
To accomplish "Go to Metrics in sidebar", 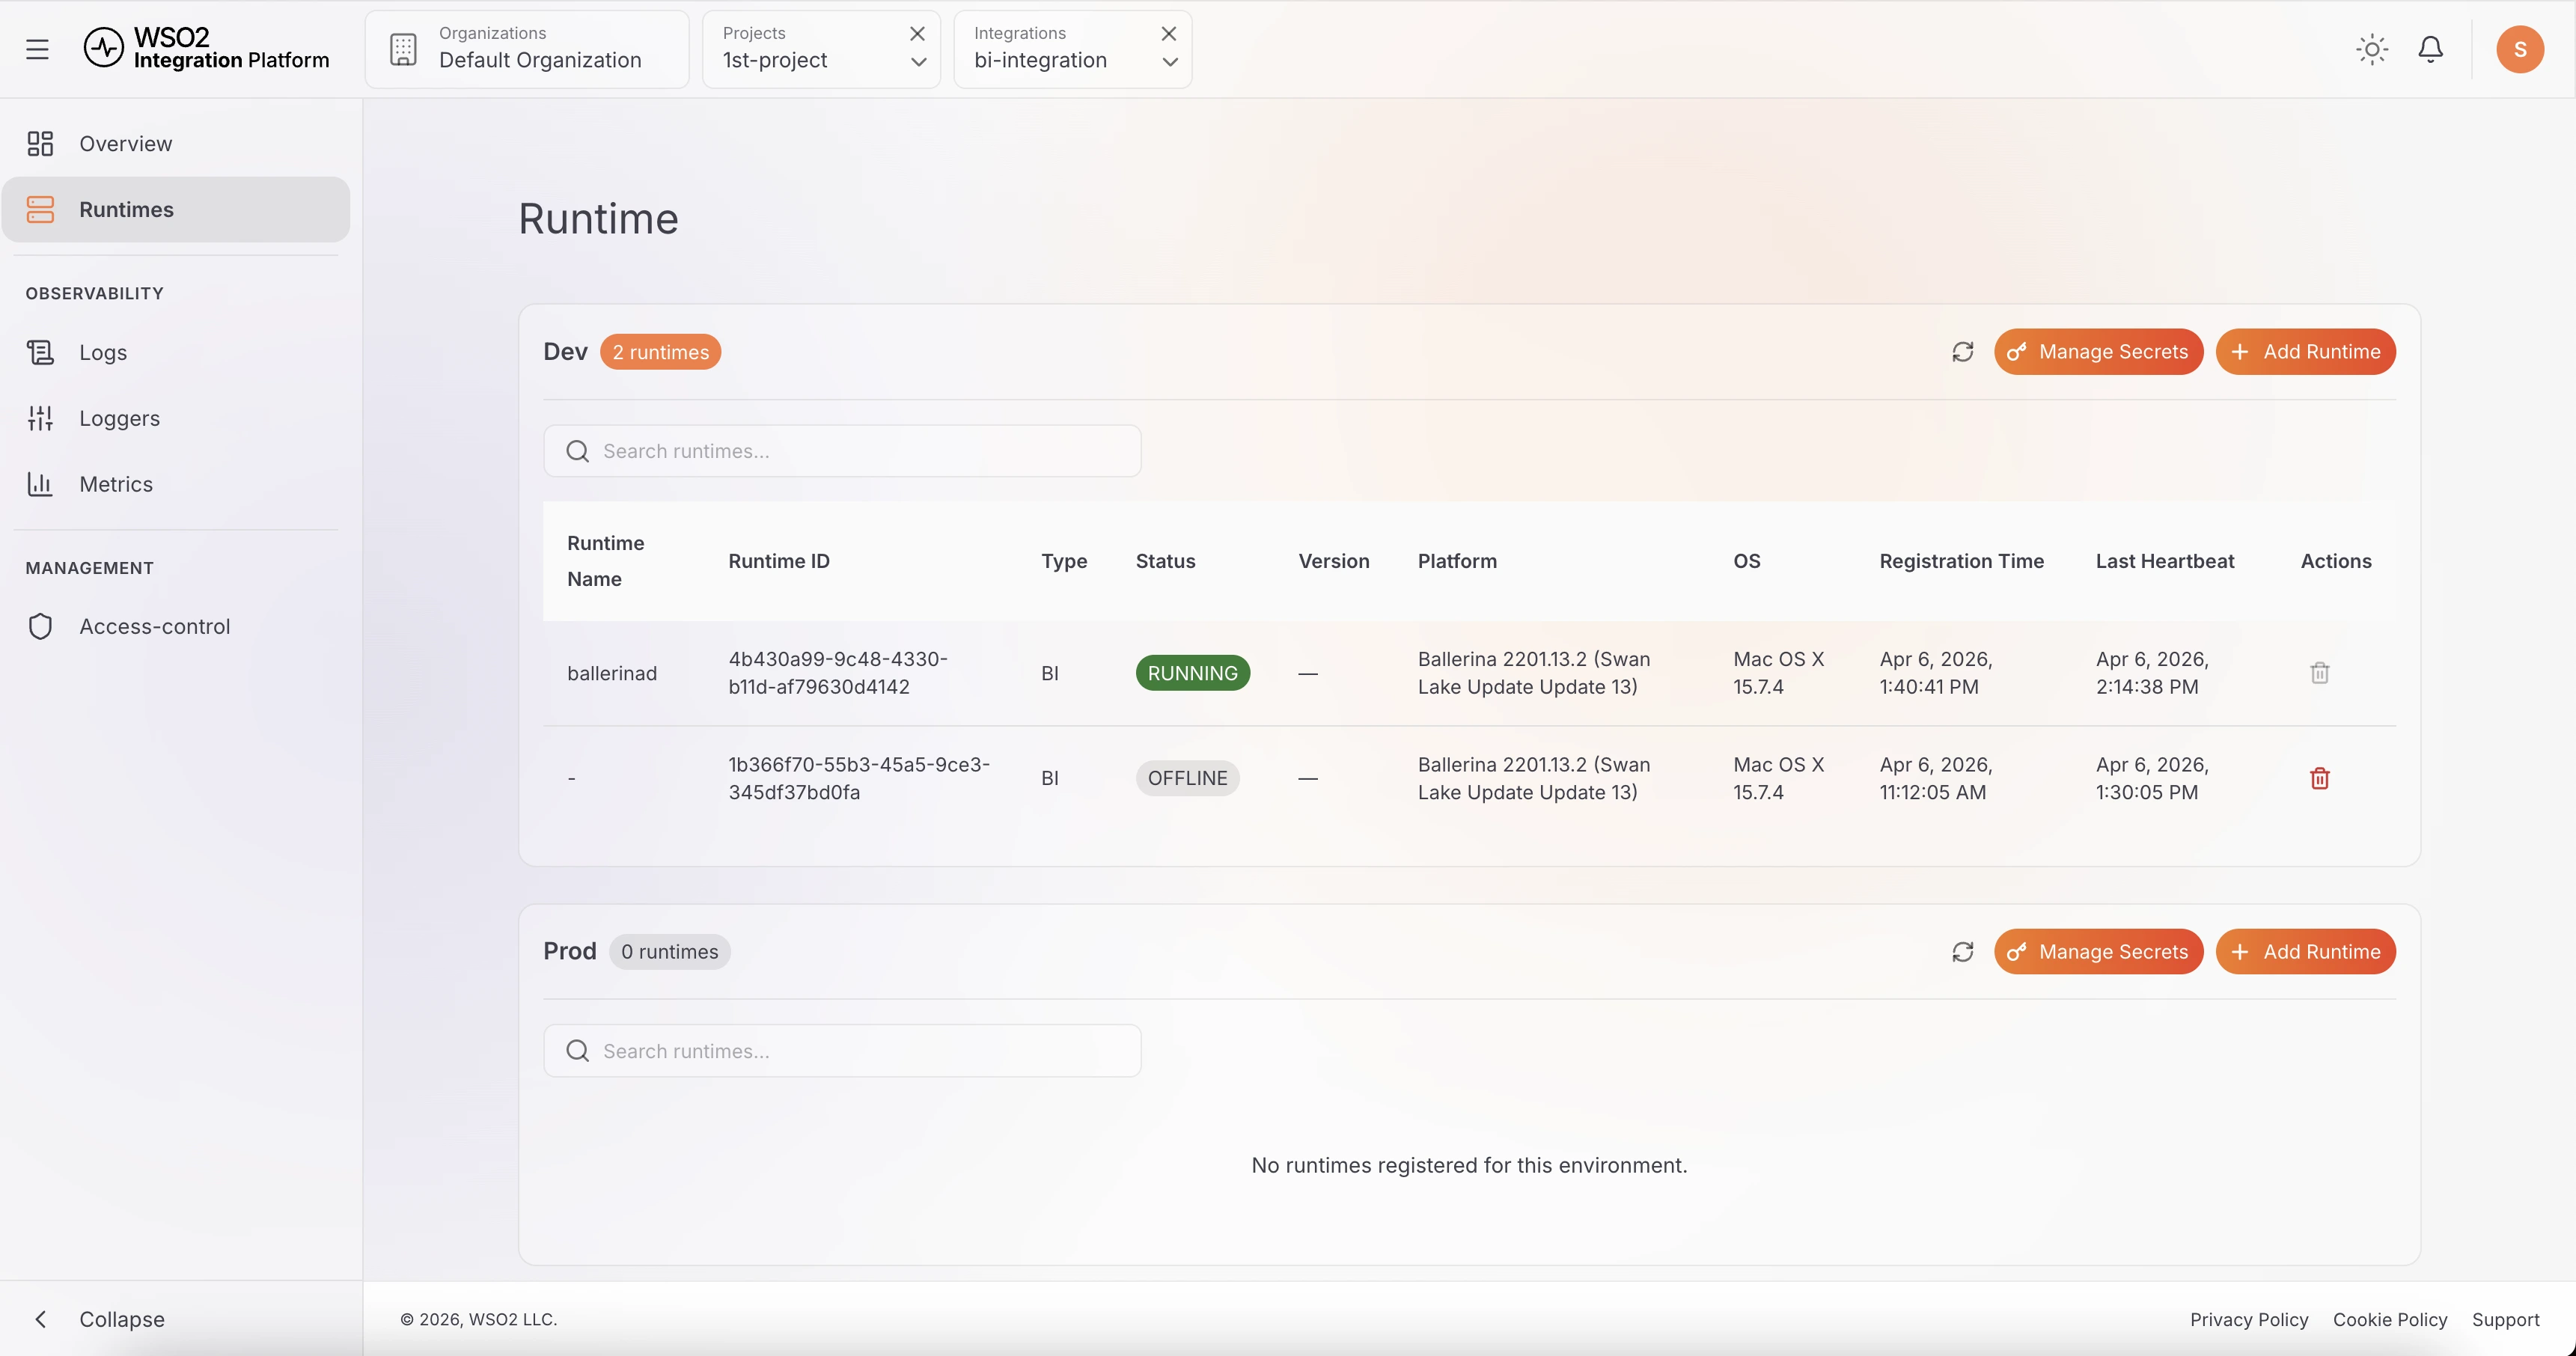I will tap(116, 484).
